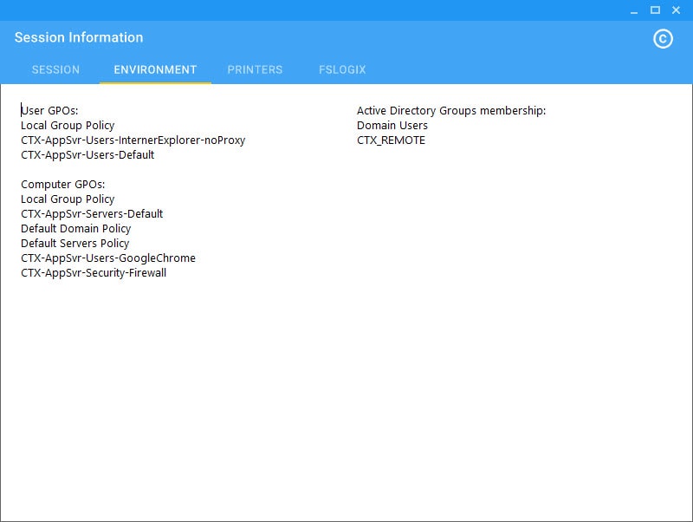Open the PRINTERS tab
Screen dimensions: 693x522
coord(255,69)
